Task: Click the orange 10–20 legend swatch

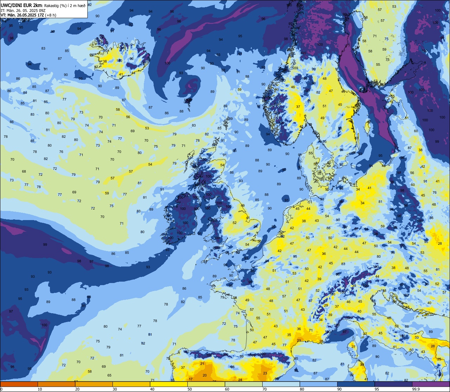Action: click(56, 384)
